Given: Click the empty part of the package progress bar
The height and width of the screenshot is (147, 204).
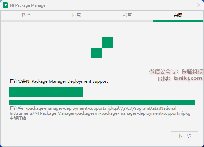Looking at the screenshot, I should coord(139,92).
